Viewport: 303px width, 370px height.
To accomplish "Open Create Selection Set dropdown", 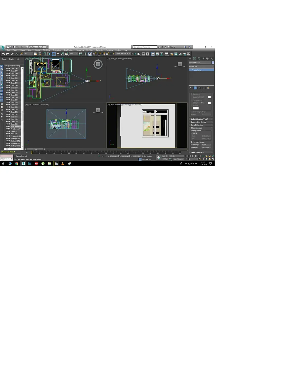I will pyautogui.click(x=123, y=53).
